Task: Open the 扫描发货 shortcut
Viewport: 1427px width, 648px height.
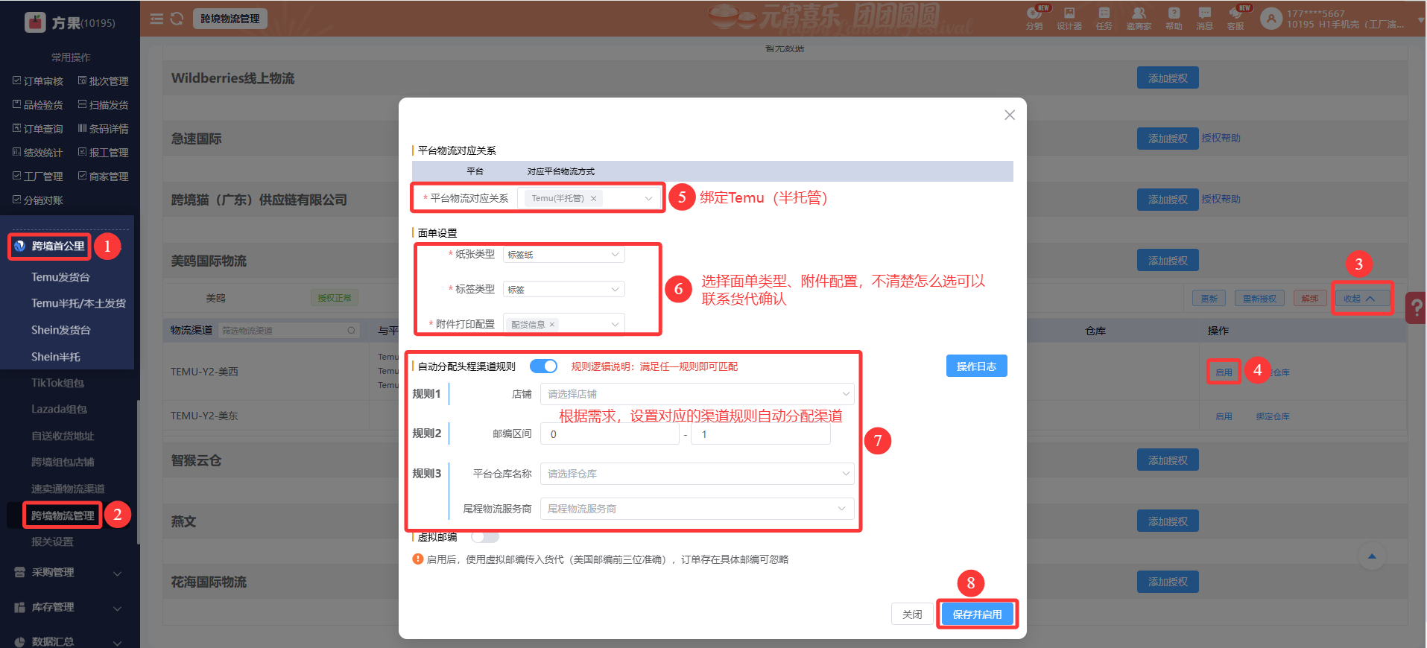Action: [104, 104]
